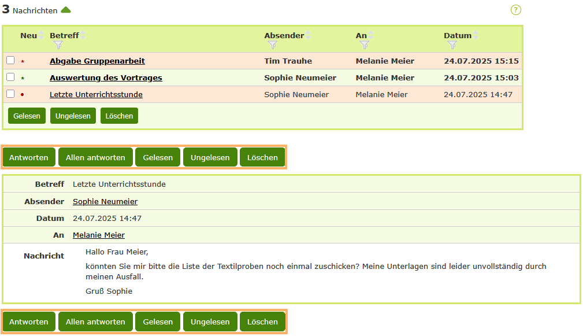The height and width of the screenshot is (336, 583).
Task: Open the Auswertung des Vortrages message
Action: pos(106,78)
